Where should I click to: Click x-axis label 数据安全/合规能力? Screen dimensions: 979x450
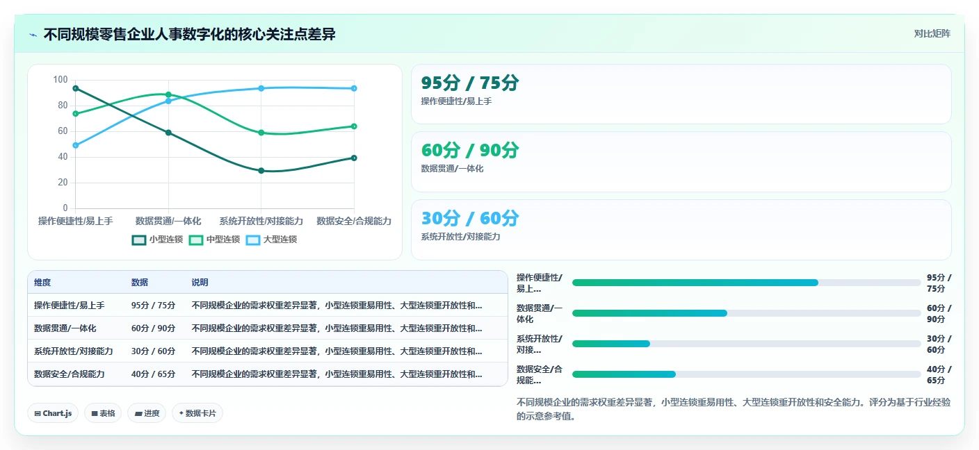pos(354,221)
